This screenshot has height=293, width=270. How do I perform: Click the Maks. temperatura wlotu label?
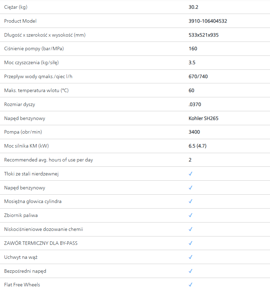tap(36, 90)
